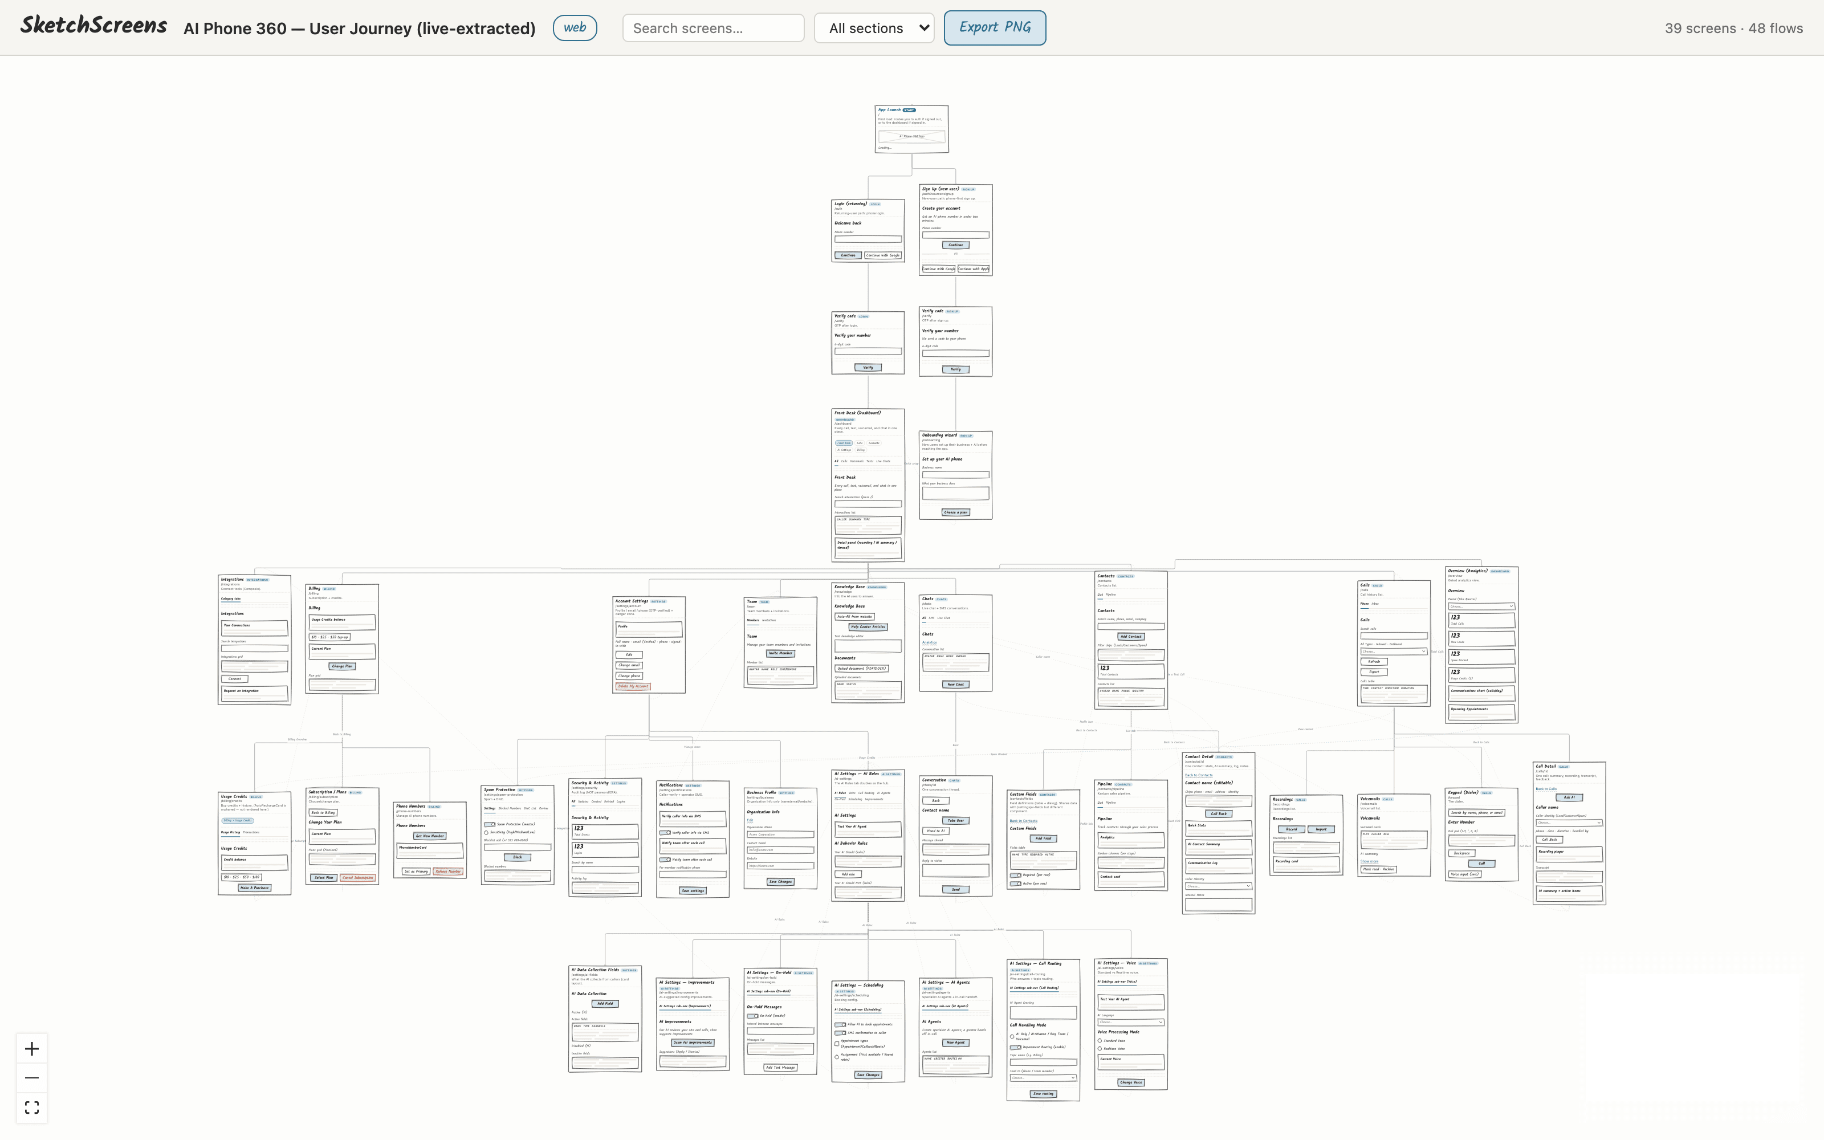
Task: Open the Notifications screen card
Action: pos(693,840)
